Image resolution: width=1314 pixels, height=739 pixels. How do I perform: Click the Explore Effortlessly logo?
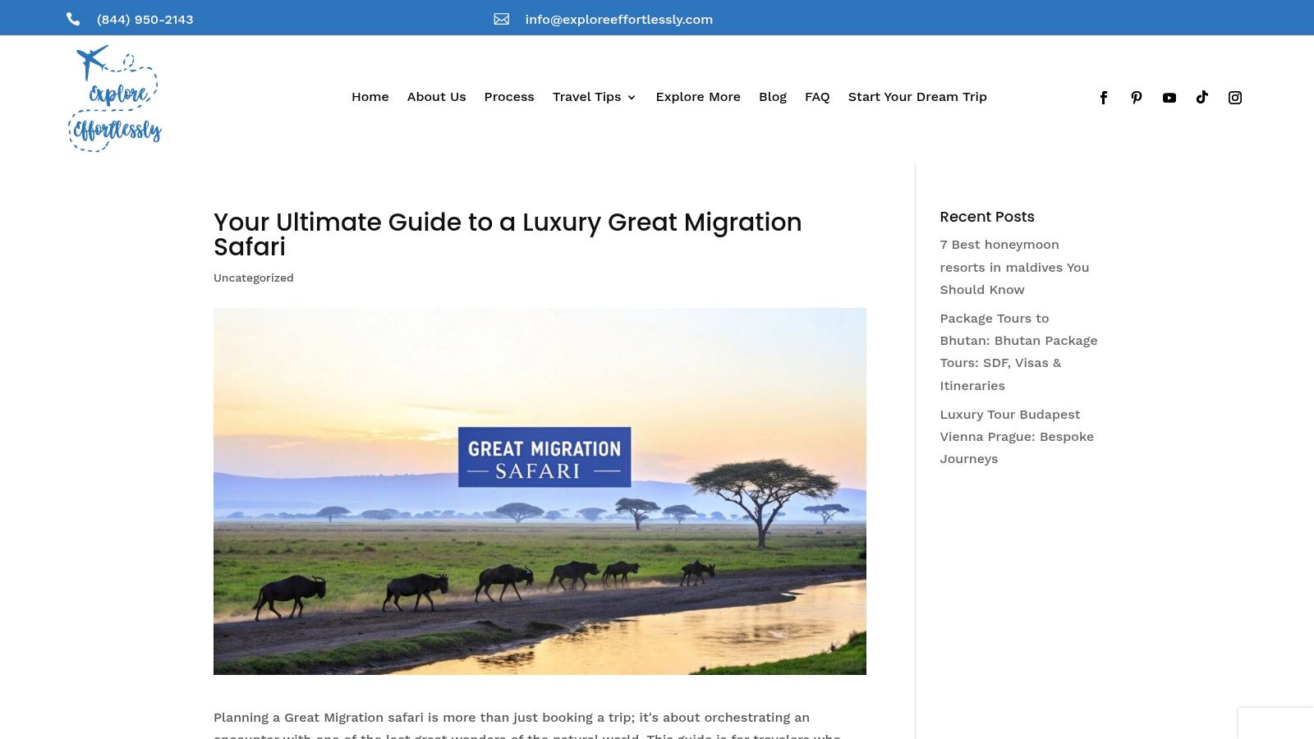click(x=115, y=99)
